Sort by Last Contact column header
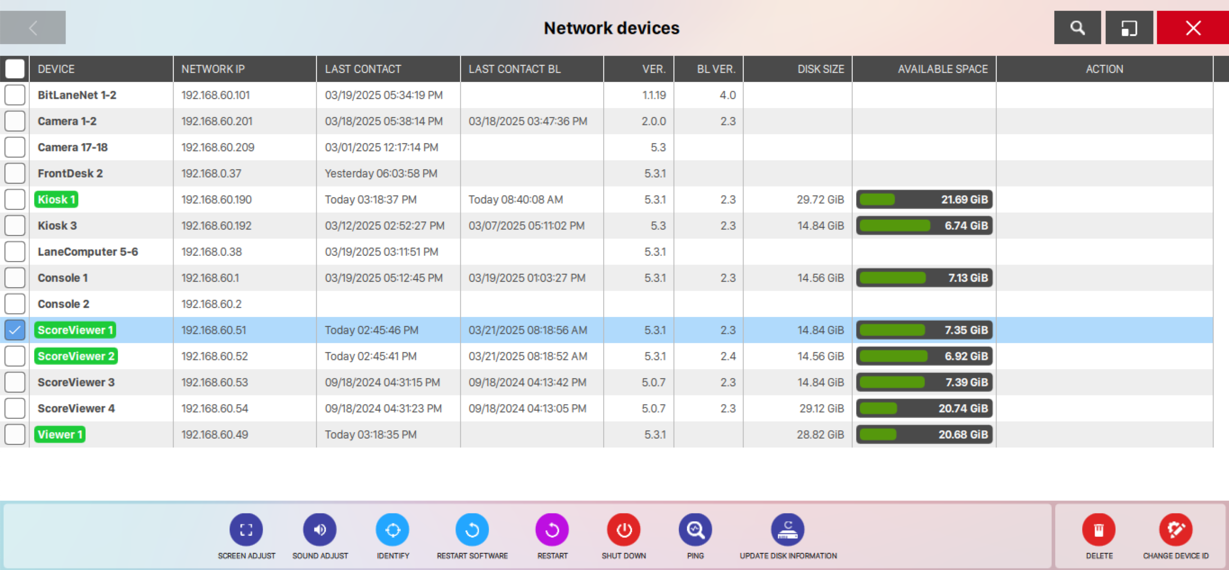The image size is (1229, 570). [x=362, y=69]
